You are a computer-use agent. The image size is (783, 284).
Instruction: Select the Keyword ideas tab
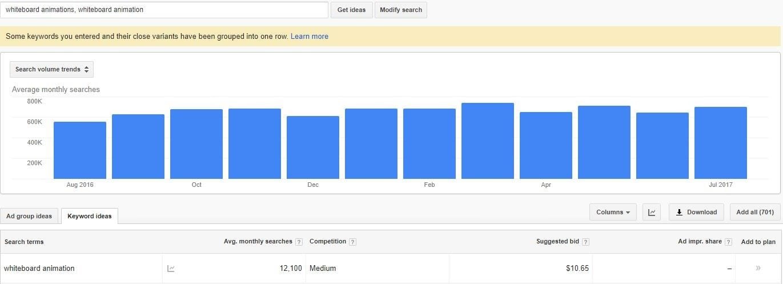point(90,216)
